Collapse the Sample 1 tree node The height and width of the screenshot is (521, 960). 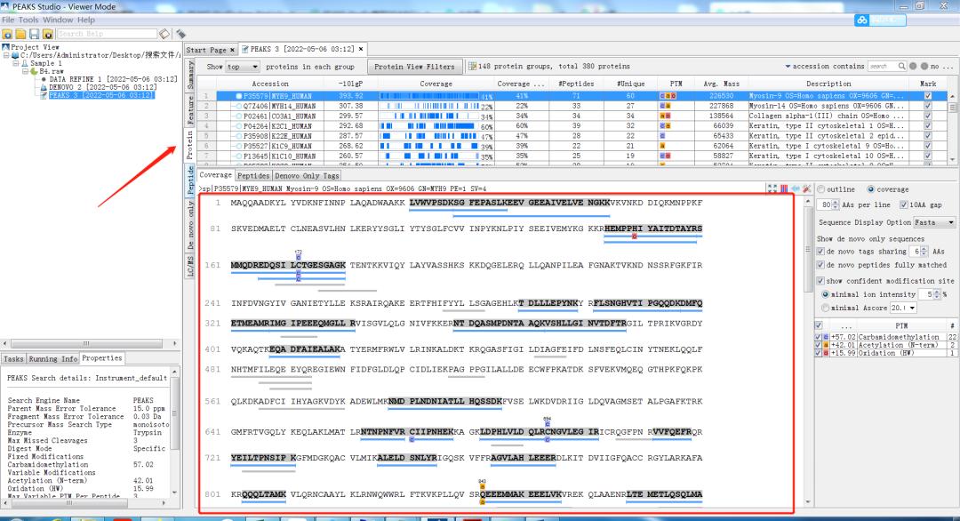(x=17, y=63)
